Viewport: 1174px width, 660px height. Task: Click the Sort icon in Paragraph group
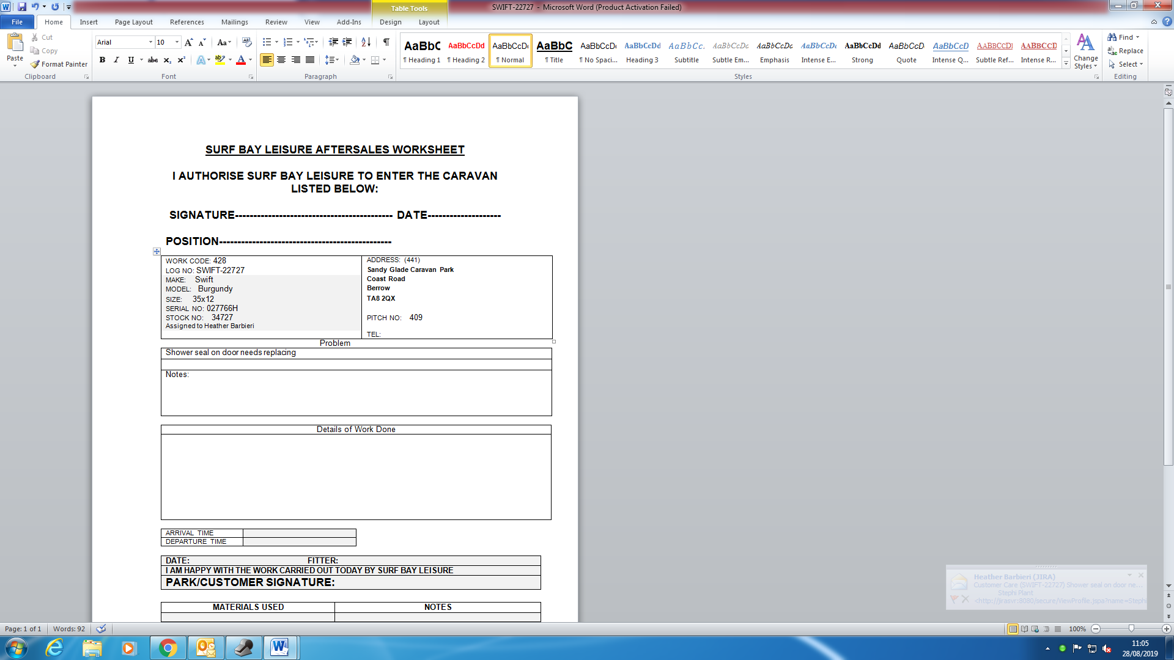(366, 42)
